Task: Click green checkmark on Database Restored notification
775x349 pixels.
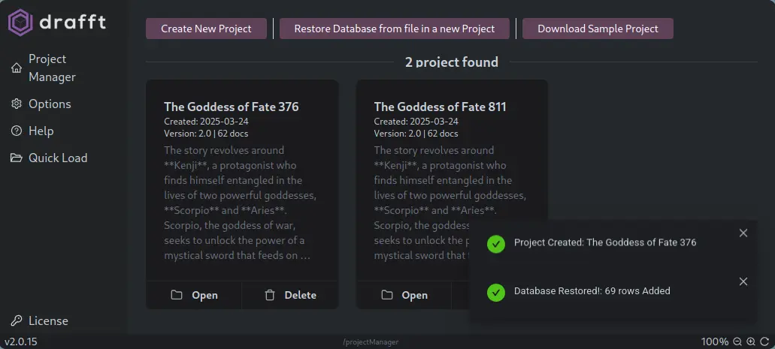Action: coord(495,292)
